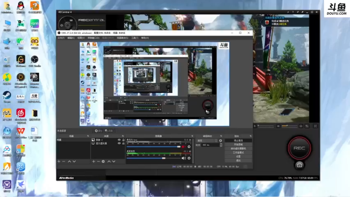
Task: Move scene up arrow
Action: tap(70, 161)
